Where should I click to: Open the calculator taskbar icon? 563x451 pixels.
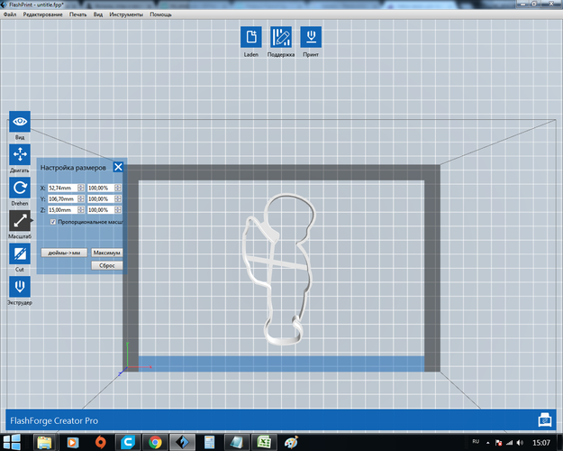click(209, 442)
